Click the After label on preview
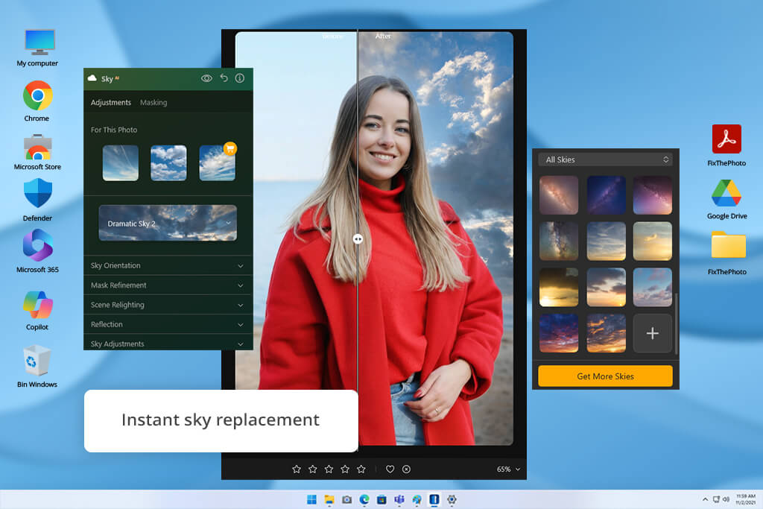This screenshot has height=509, width=763. tap(383, 36)
